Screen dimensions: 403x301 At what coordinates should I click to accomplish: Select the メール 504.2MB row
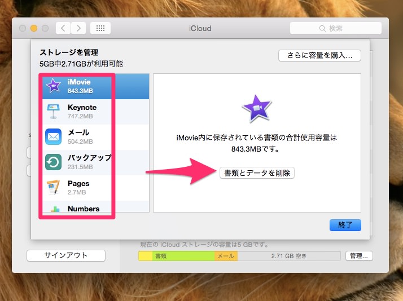(x=95, y=137)
